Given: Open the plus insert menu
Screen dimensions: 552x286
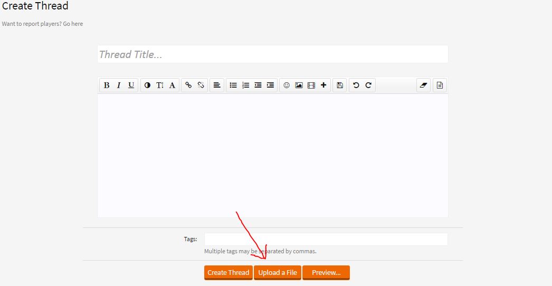Looking at the screenshot, I should coord(323,85).
